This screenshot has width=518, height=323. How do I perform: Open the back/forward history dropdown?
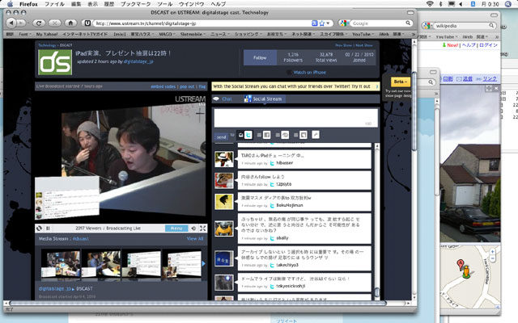pyautogui.click(x=27, y=23)
